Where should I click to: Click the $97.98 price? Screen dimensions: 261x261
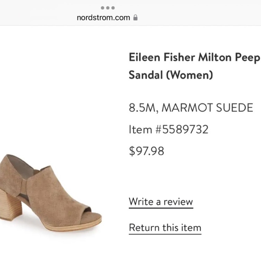[x=146, y=151]
